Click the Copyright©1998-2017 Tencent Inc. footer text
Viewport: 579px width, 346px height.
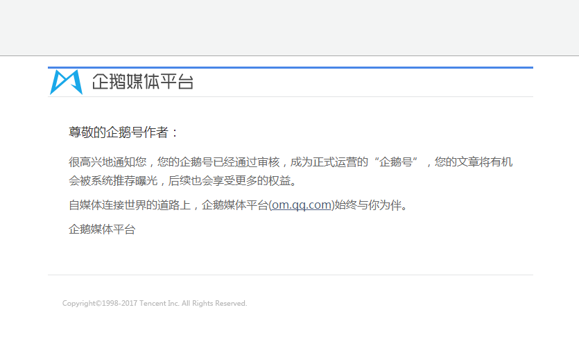point(155,303)
